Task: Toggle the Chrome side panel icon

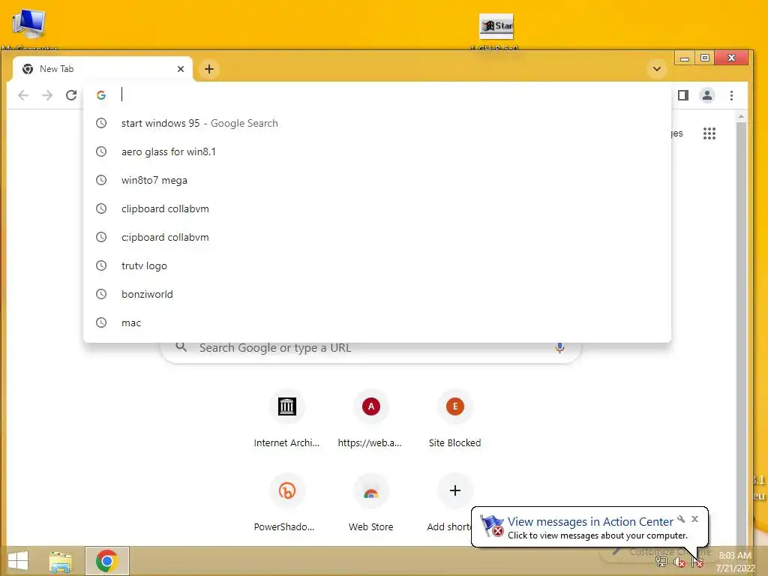Action: tap(683, 95)
